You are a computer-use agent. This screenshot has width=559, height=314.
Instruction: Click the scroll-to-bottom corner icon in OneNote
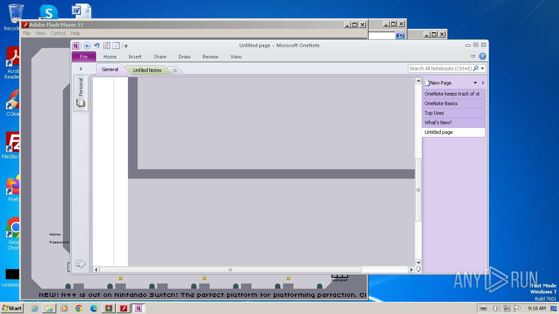tap(418, 270)
